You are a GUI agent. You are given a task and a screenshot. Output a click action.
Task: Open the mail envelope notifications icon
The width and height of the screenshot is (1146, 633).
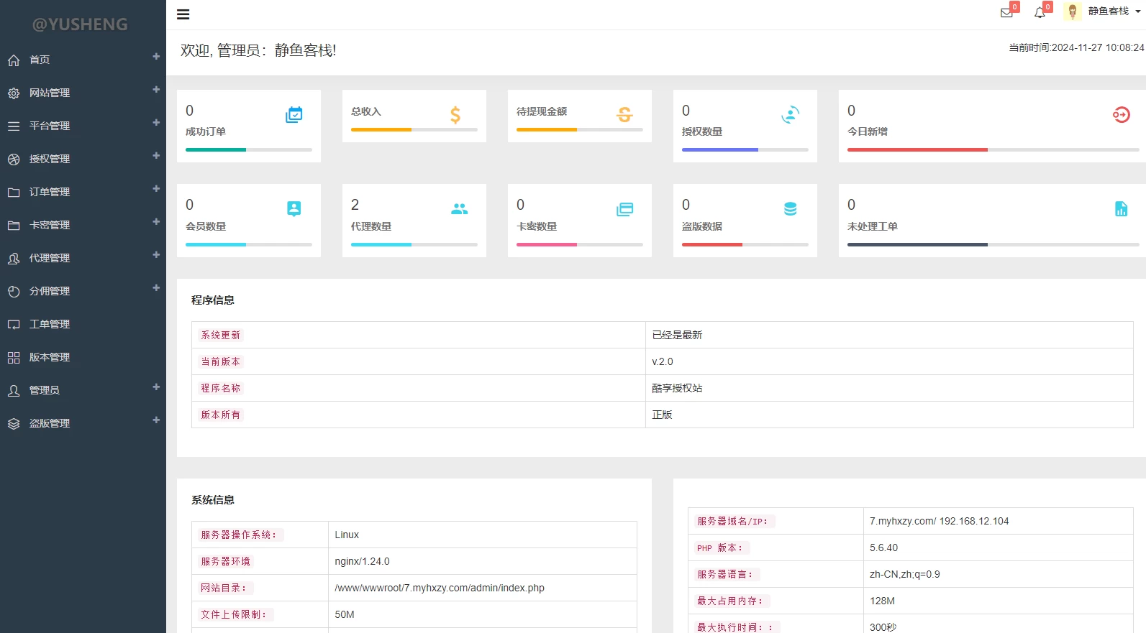pyautogui.click(x=1006, y=12)
